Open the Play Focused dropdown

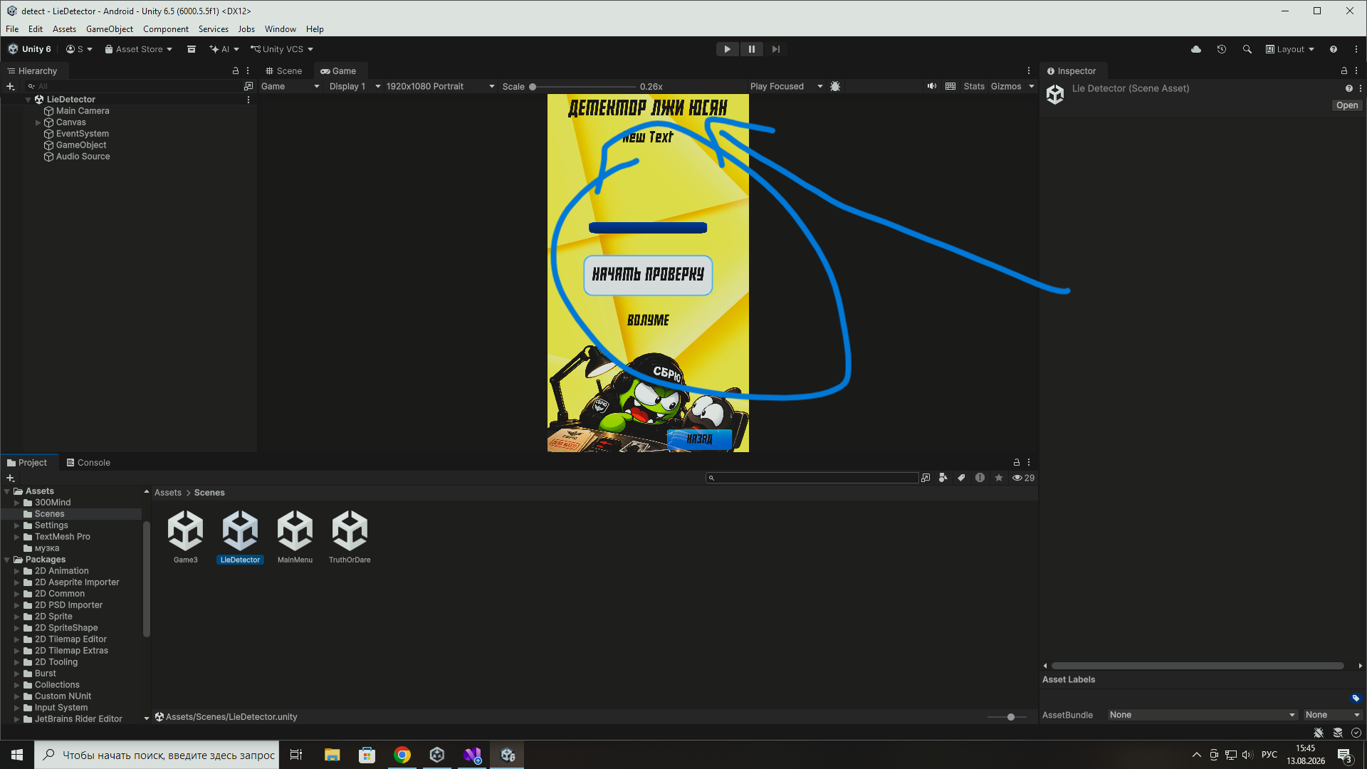click(x=785, y=86)
